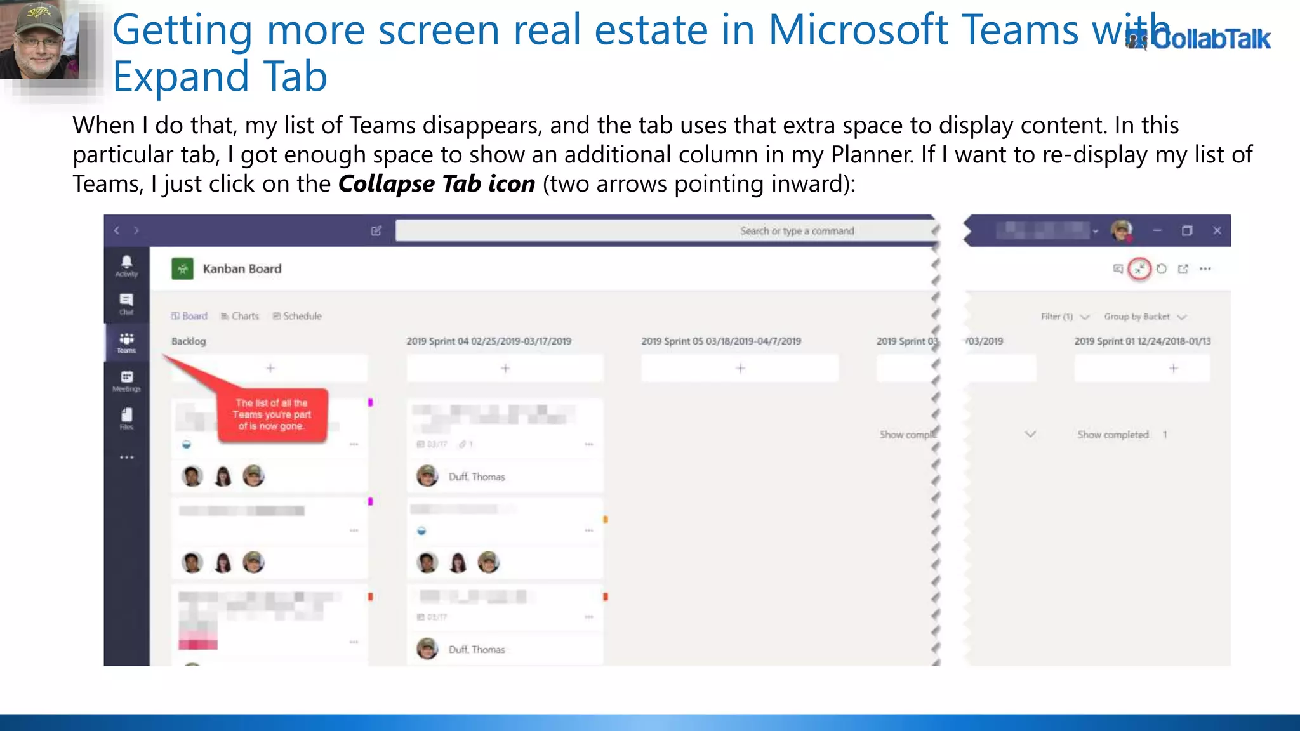Screen dimensions: 1300x731
Task: Expand Show completed under Sprint 01
Action: pos(1122,435)
